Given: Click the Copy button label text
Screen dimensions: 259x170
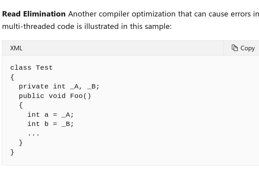Looking at the screenshot, I should click(247, 48).
